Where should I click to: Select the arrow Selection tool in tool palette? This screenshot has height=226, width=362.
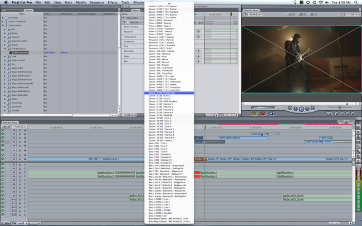coord(358,122)
